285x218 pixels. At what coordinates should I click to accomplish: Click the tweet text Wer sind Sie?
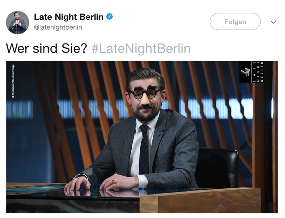(x=47, y=49)
